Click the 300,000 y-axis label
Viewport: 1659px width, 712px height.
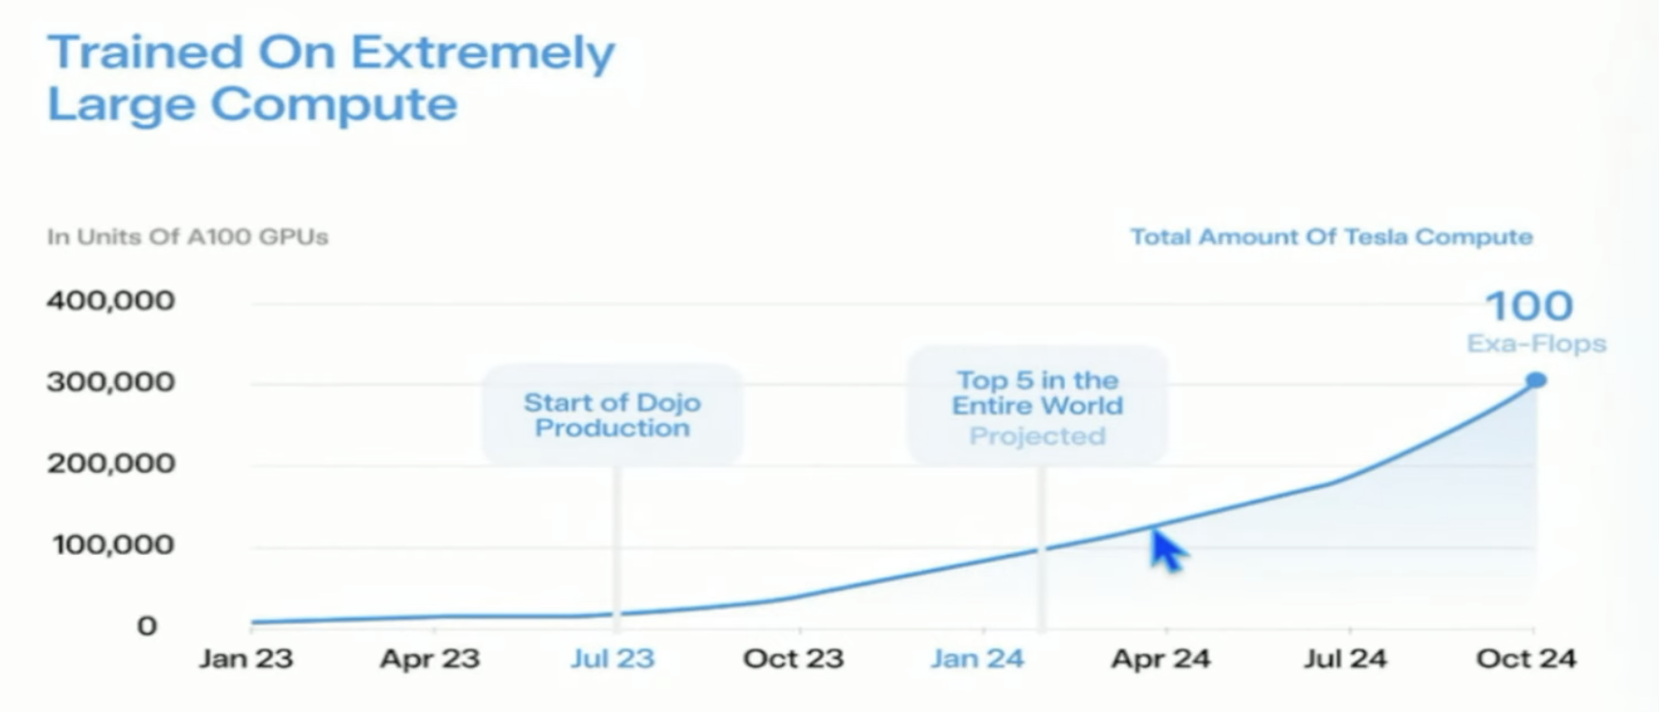[x=110, y=382]
